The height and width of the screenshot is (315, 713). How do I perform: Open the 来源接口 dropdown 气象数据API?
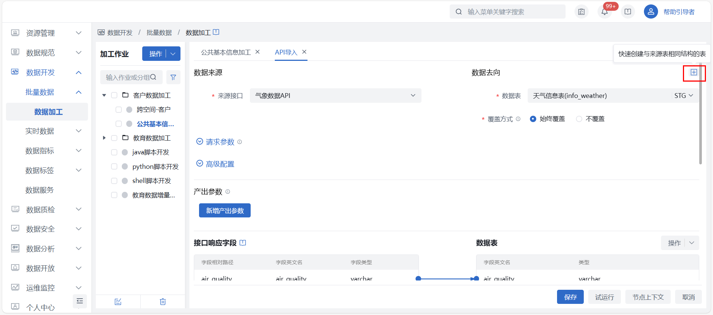click(x=335, y=95)
